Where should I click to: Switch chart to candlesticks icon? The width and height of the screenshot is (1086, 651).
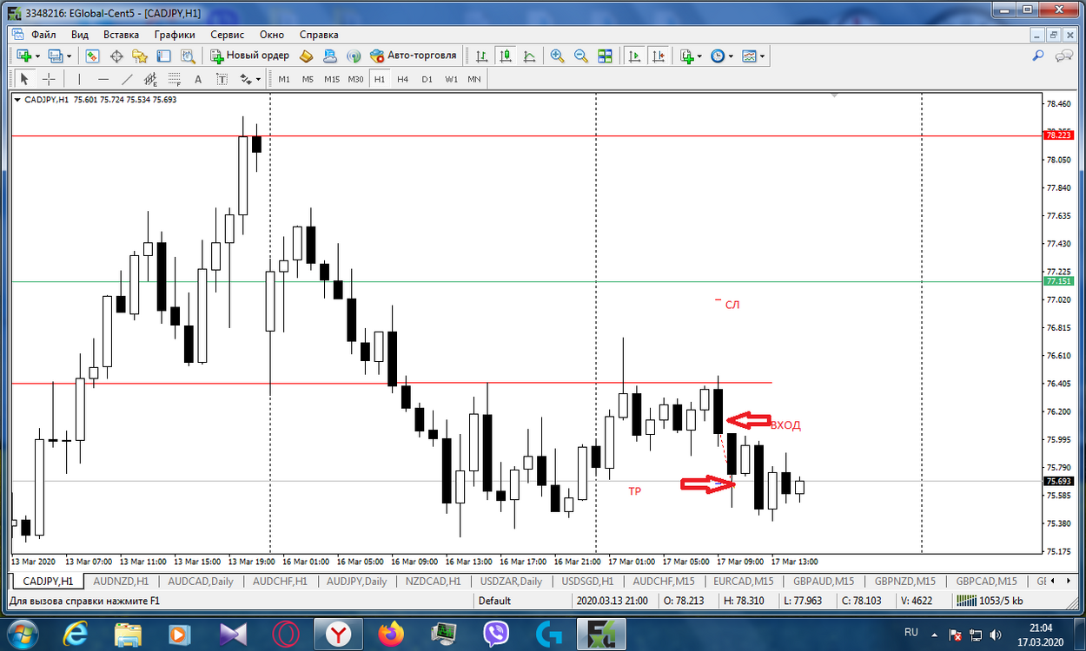(x=505, y=56)
